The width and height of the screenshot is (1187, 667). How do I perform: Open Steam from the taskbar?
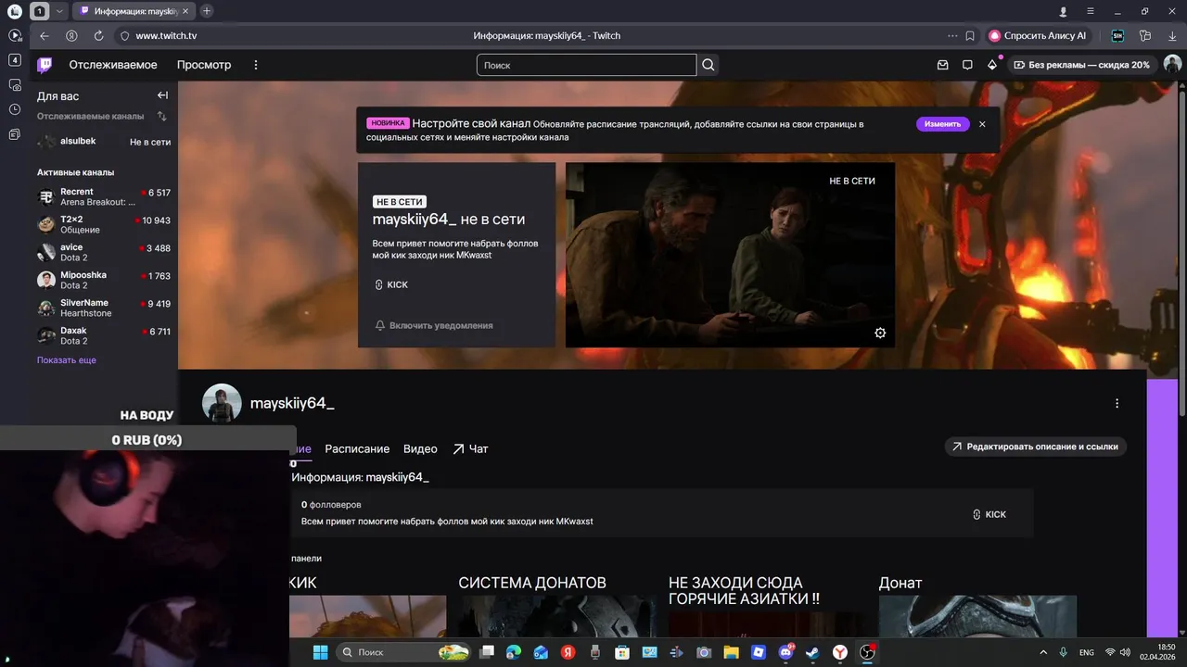812,652
